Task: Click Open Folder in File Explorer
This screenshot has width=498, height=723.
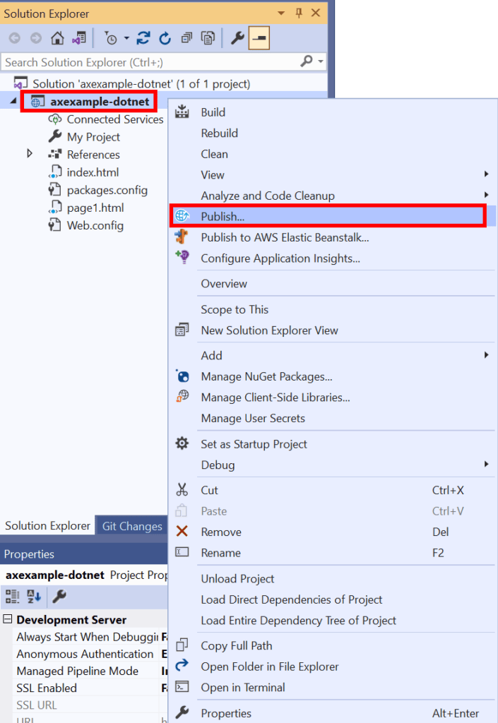Action: point(269,667)
